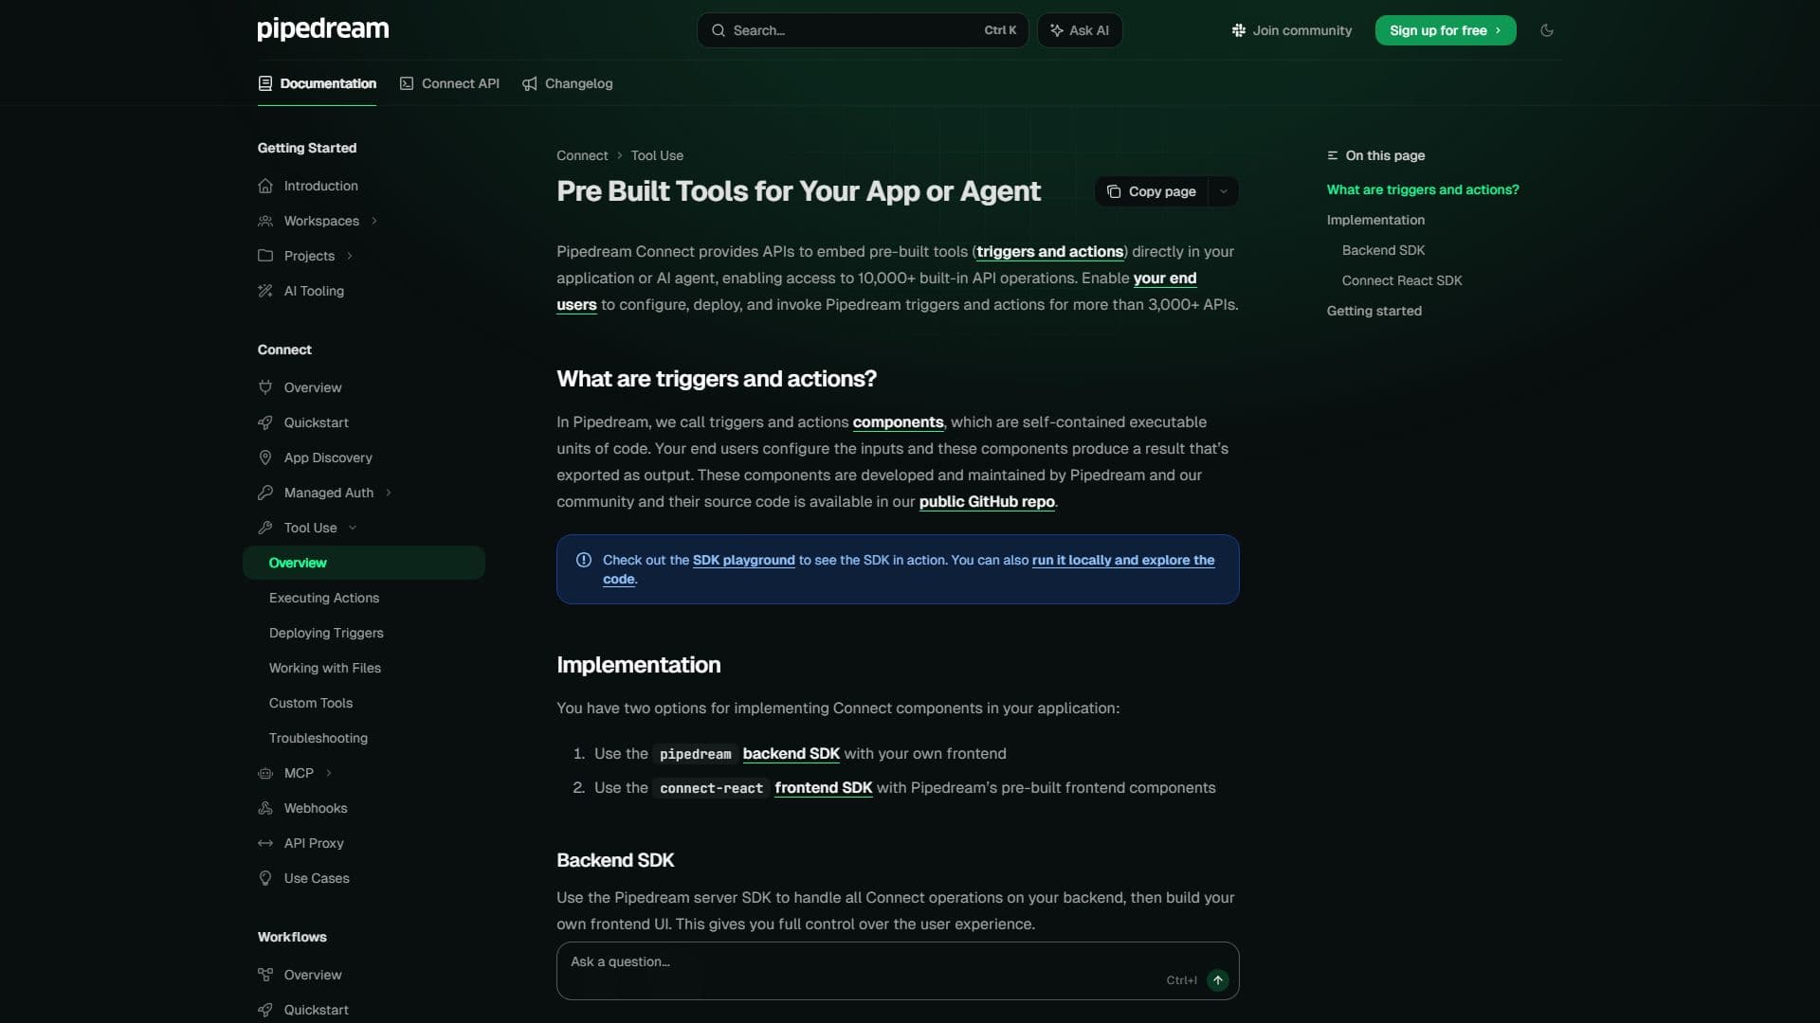Click the Connect Overview plug icon
1820x1023 pixels.
point(265,387)
